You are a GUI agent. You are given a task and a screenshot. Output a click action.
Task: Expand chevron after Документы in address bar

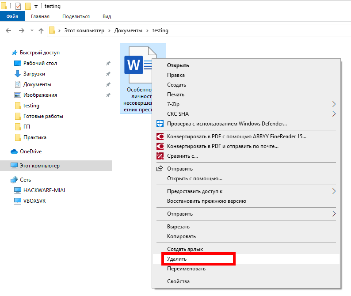coord(147,30)
